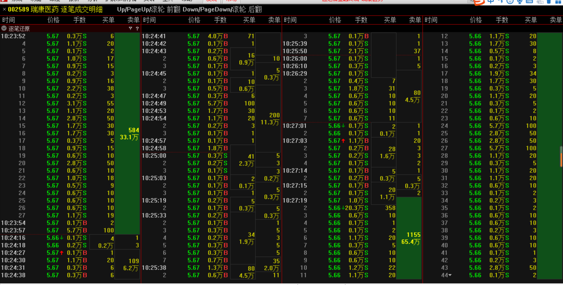Expand the small arrow beside row 44
The image size is (563, 285).
click(450, 275)
